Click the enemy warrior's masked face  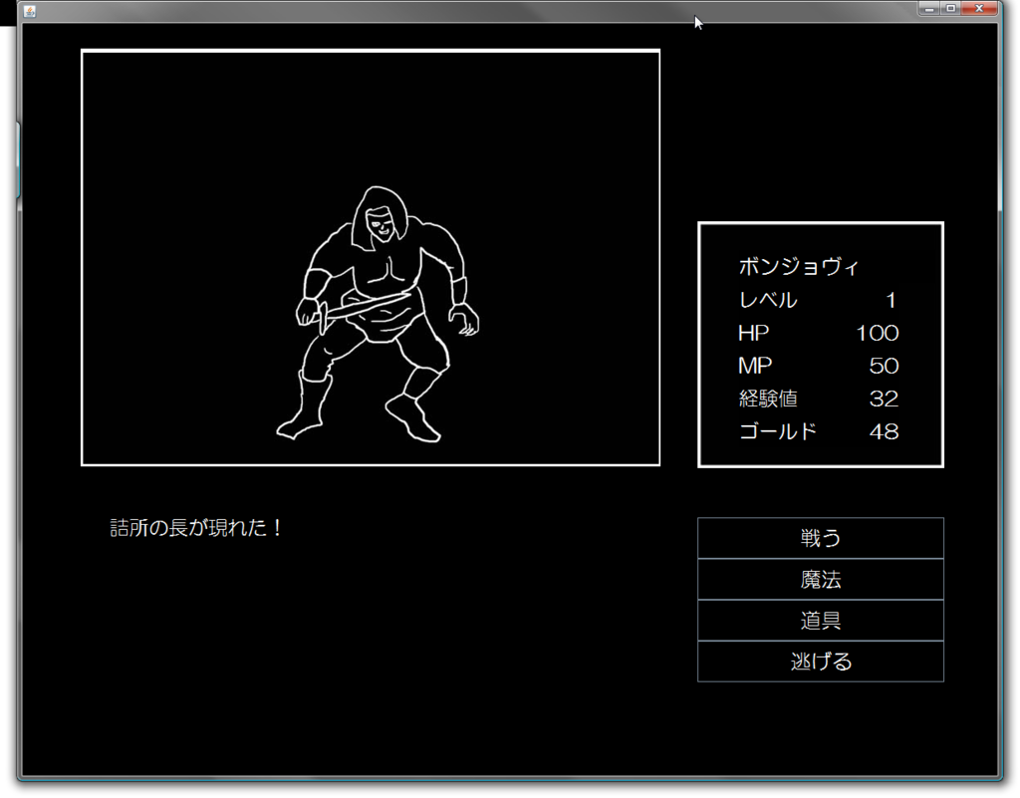coord(380,224)
